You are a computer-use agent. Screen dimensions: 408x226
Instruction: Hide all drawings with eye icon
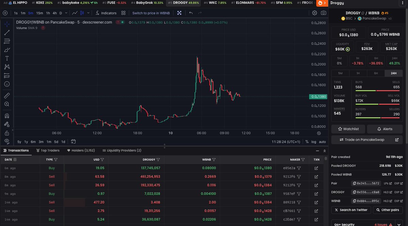point(7,141)
